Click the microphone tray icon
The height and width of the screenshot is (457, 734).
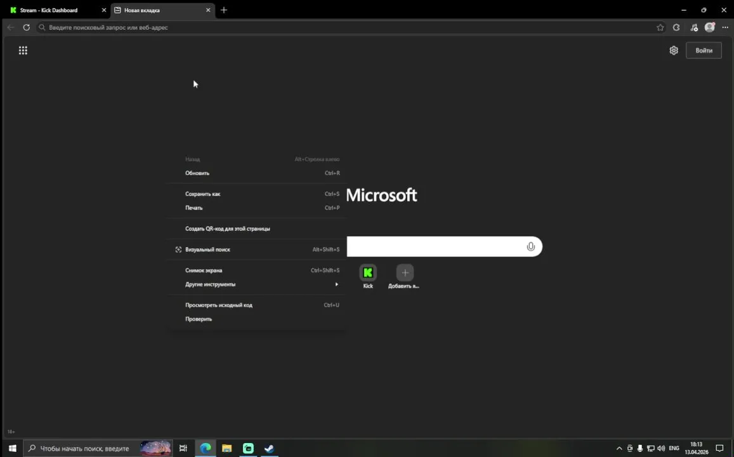click(640, 449)
